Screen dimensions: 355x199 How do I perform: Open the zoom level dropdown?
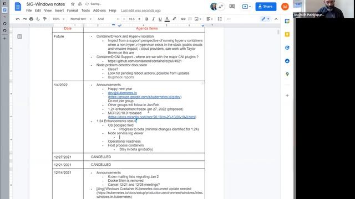(58, 19)
